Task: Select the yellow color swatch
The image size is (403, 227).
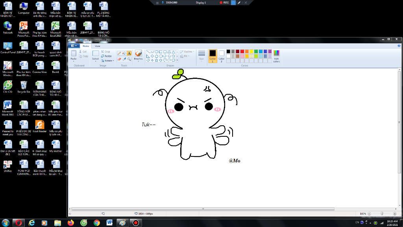Action: tap(251, 52)
